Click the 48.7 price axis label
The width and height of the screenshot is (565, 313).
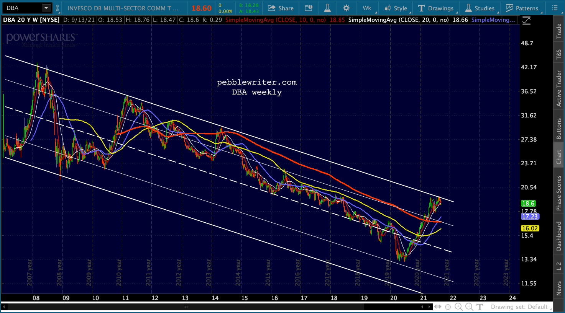[527, 43]
